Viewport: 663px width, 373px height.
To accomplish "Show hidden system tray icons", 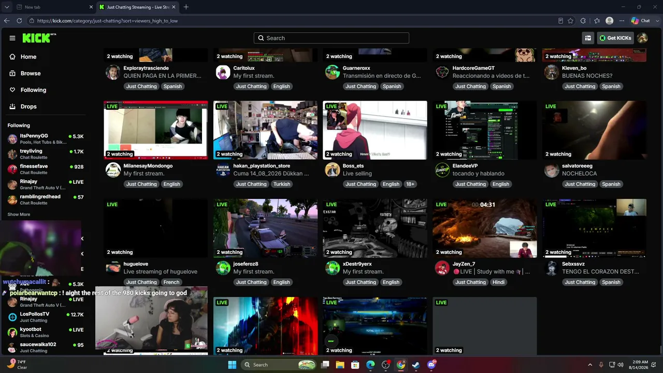I will coord(590,365).
